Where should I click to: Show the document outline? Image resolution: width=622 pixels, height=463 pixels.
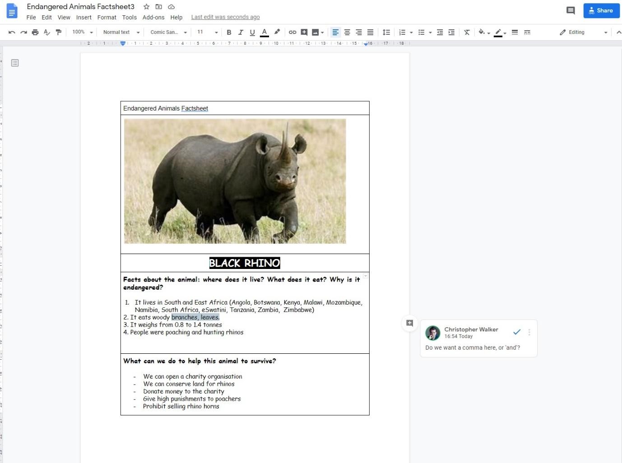coord(15,63)
